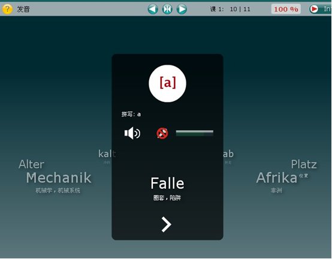This screenshot has width=332, height=259.
Task: Select the word Platz
Action: [304, 164]
